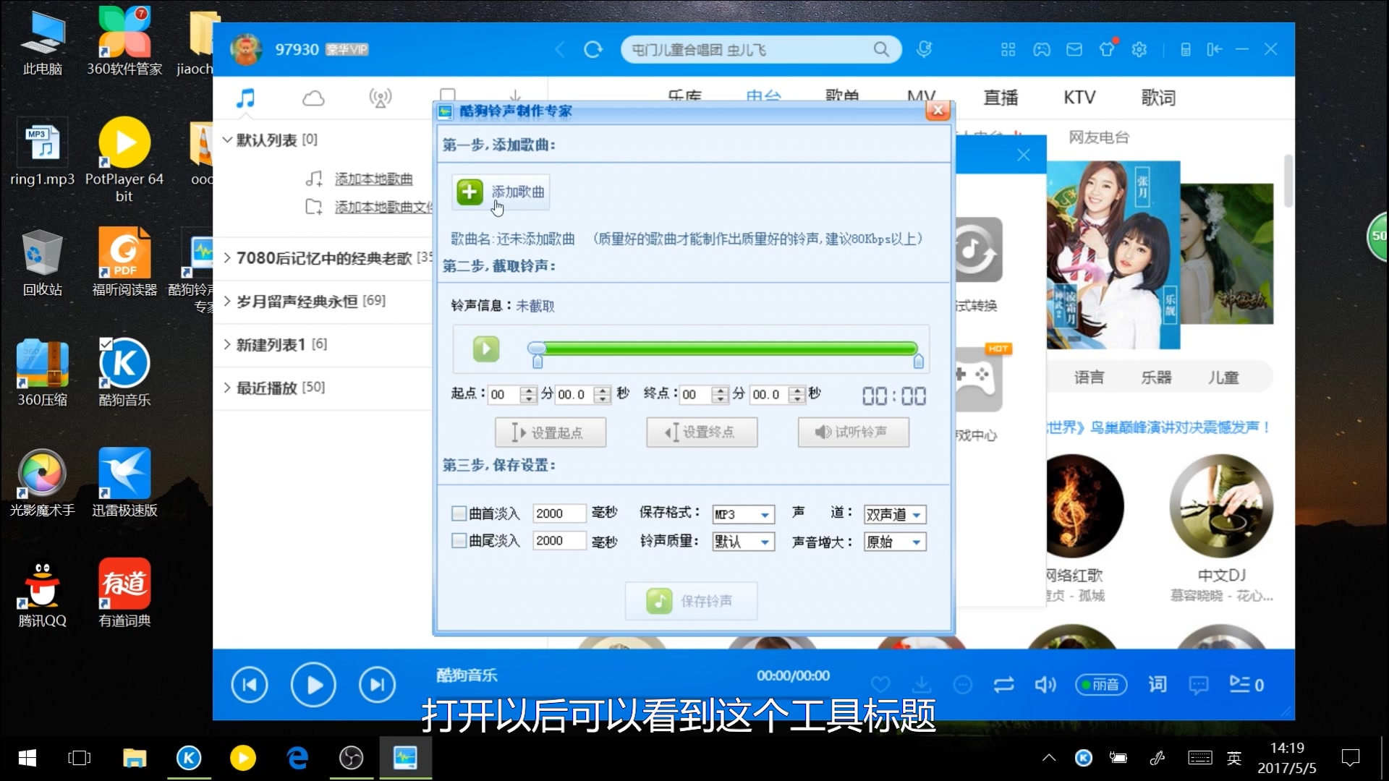The image size is (1389, 781).
Task: Click end point minutes stepper arrows
Action: click(x=720, y=394)
